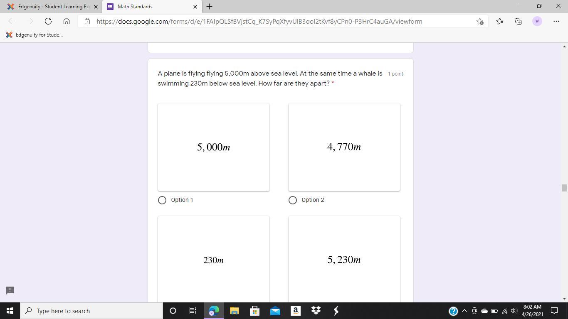Open the arrow app right of Dropbox
568x319 pixels.
tap(336, 311)
